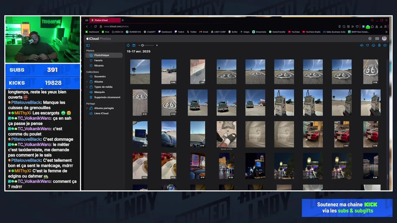Click the www.icloud.com/photos address bar
The image size is (397, 223).
(x=116, y=27)
